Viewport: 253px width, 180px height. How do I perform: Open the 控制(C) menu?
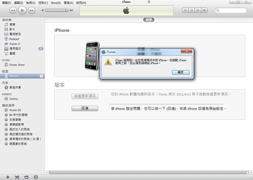[x=43, y=3]
